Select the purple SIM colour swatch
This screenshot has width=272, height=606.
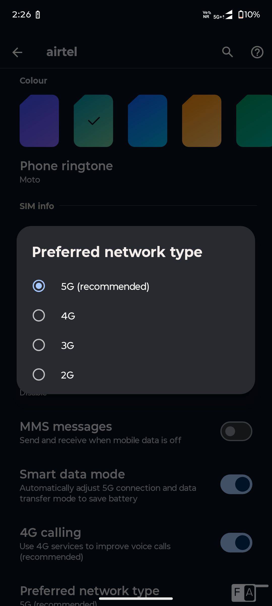click(x=39, y=121)
